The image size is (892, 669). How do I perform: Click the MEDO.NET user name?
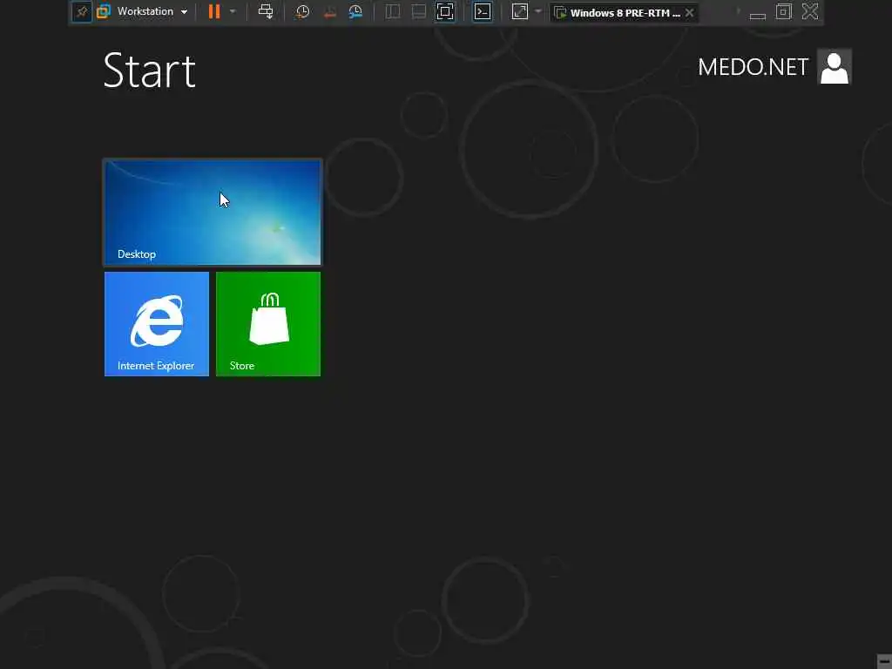753,67
